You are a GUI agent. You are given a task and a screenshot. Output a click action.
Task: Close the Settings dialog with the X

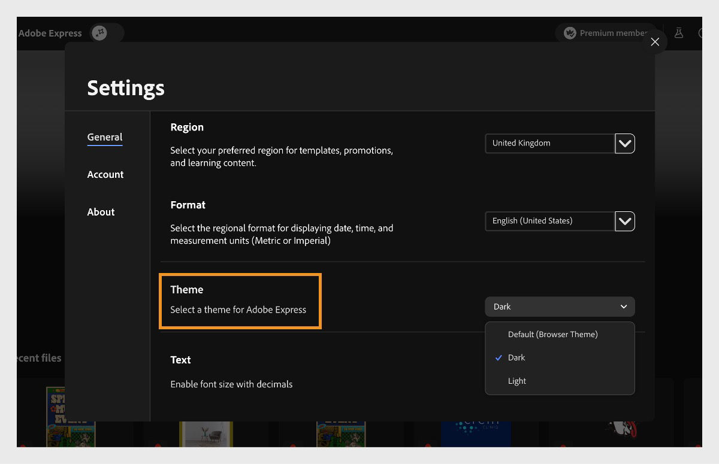(655, 42)
